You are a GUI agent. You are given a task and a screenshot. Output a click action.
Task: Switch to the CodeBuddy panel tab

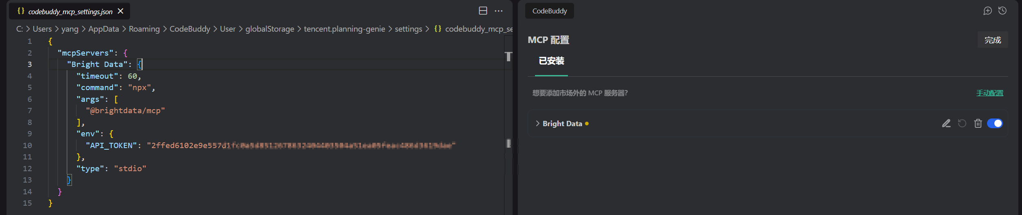549,11
